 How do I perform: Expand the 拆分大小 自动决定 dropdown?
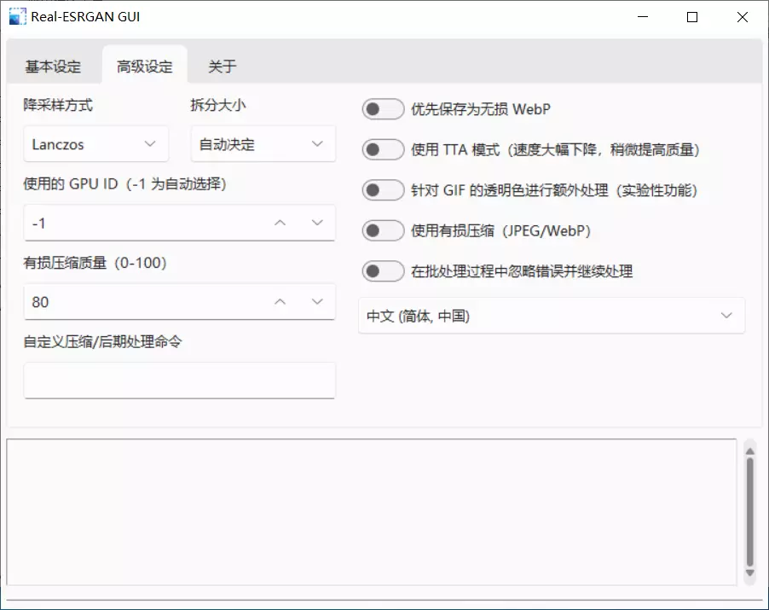pyautogui.click(x=263, y=144)
